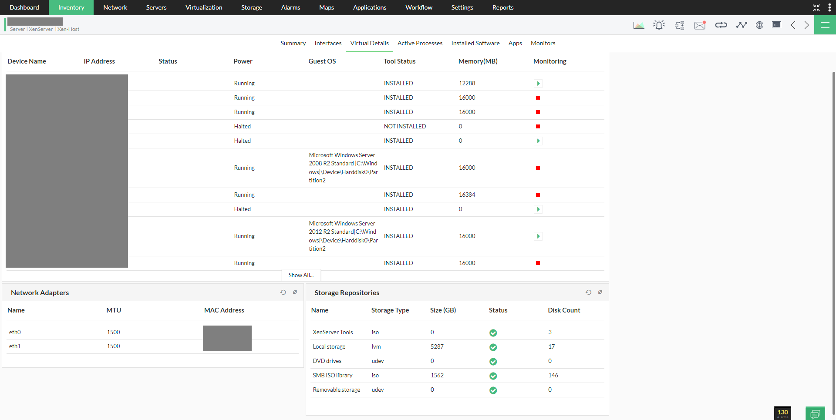Viewport: 836px width, 420px height.
Task: Refresh the Network Adapters panel
Action: tap(283, 292)
